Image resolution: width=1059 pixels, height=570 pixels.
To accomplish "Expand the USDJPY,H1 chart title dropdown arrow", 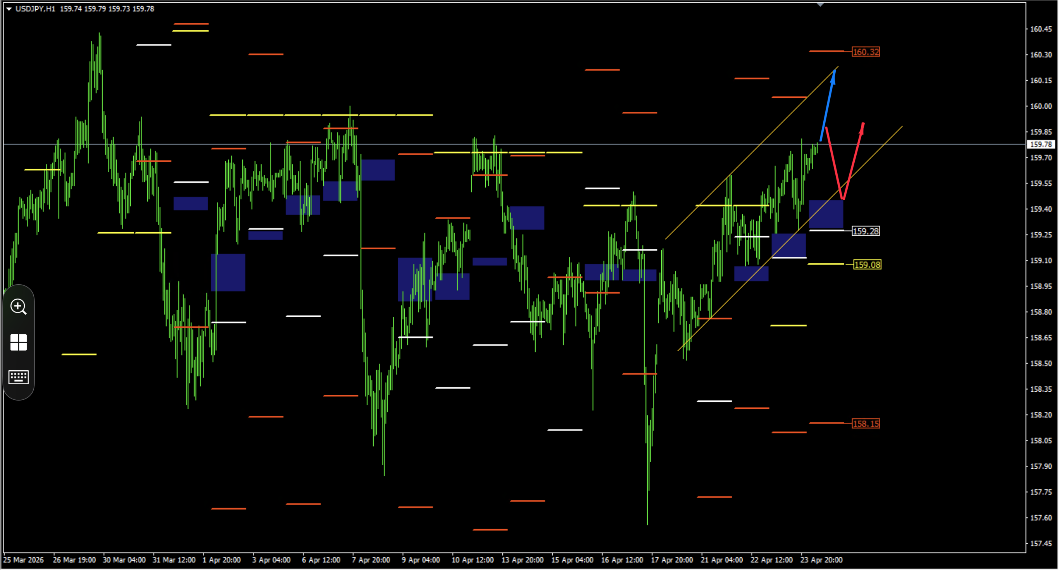I will 9,9.
